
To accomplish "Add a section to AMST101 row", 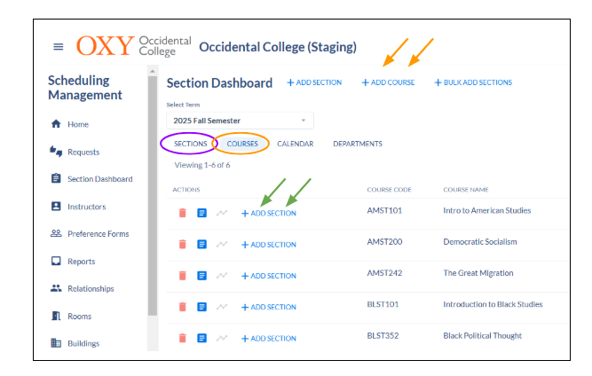I will pyautogui.click(x=269, y=214).
